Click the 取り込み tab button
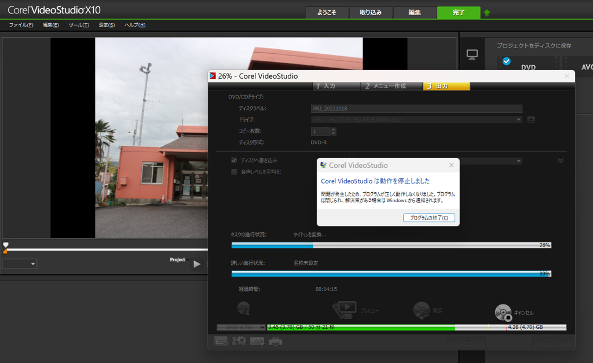This screenshot has height=363, width=593. [x=371, y=13]
